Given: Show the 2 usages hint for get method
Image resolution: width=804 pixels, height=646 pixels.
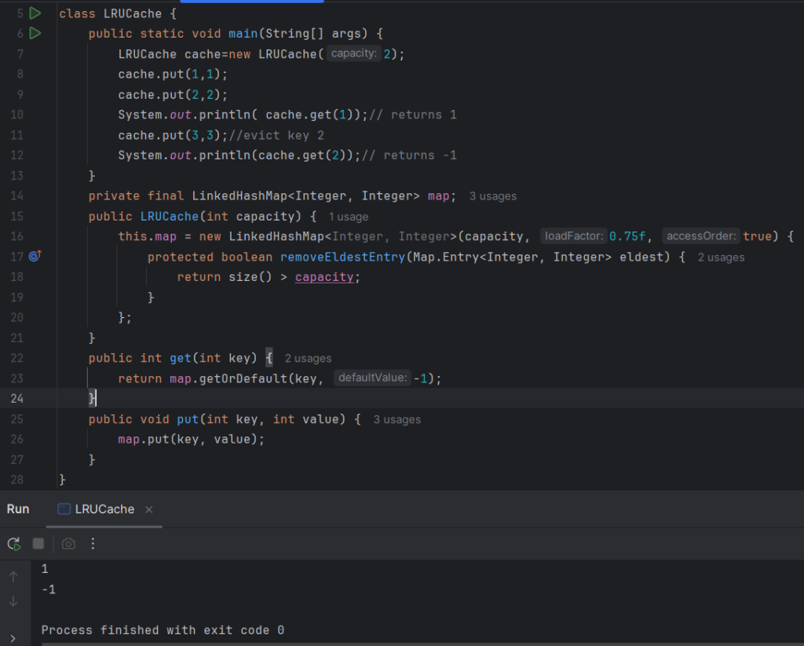Looking at the screenshot, I should 308,359.
